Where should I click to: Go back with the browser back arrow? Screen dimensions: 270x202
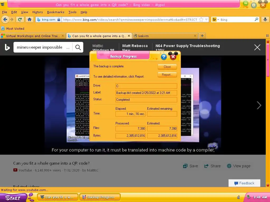coord(5,19)
